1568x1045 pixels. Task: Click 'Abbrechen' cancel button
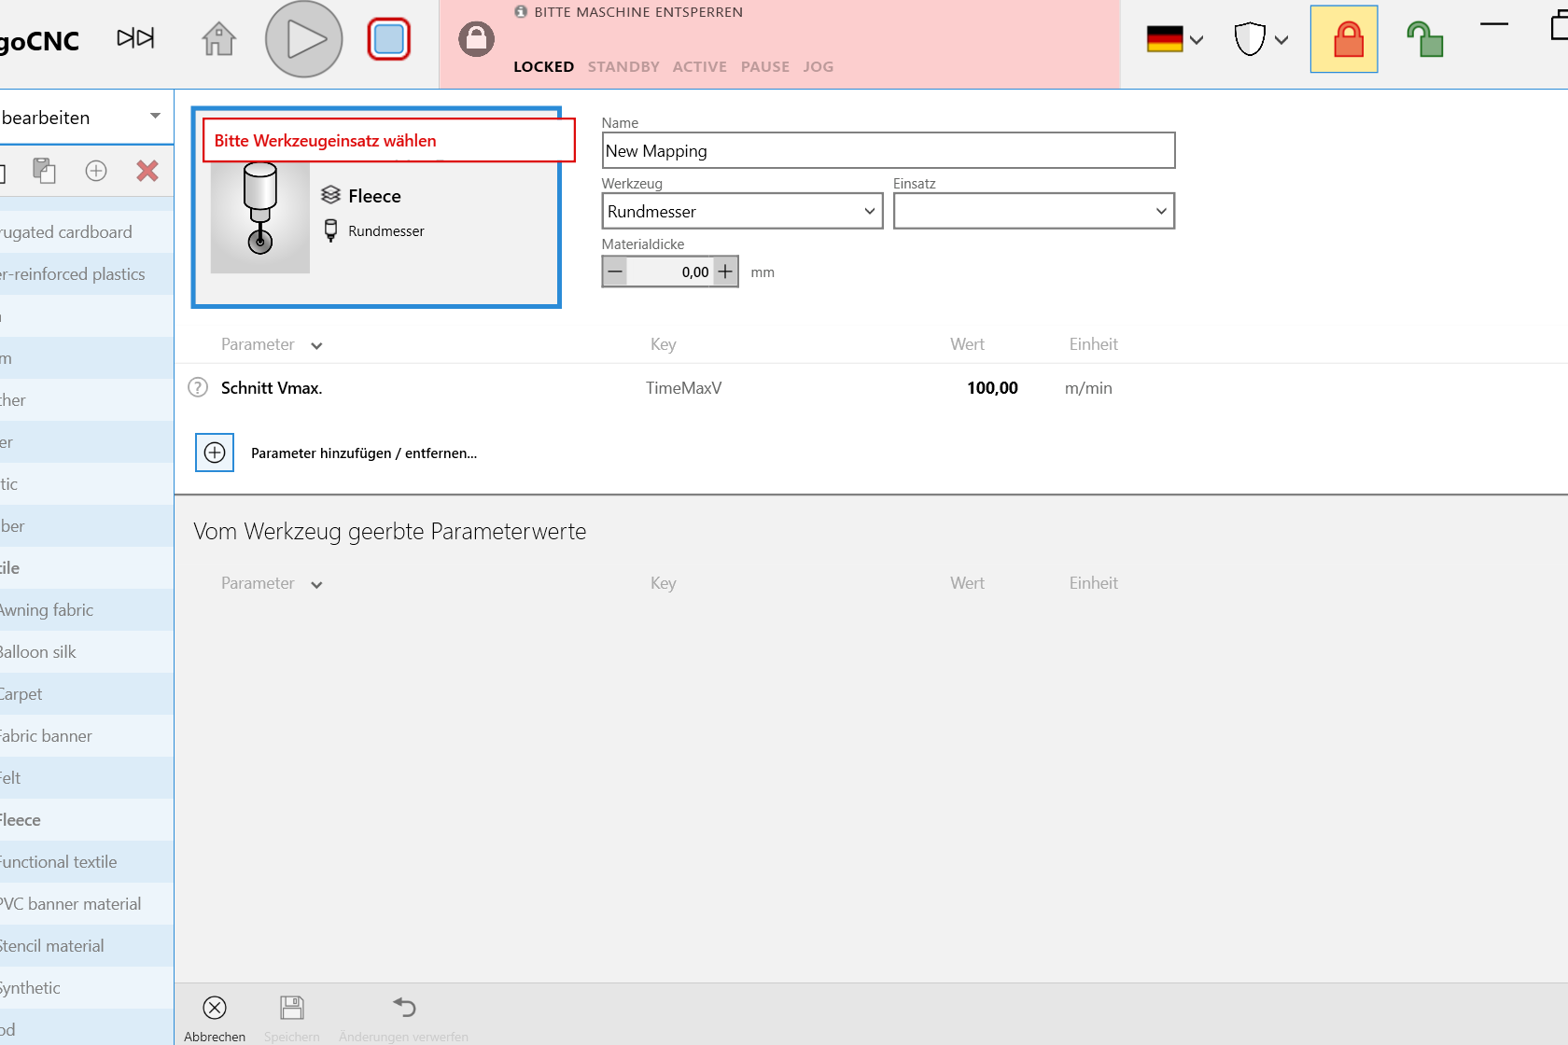click(215, 1017)
